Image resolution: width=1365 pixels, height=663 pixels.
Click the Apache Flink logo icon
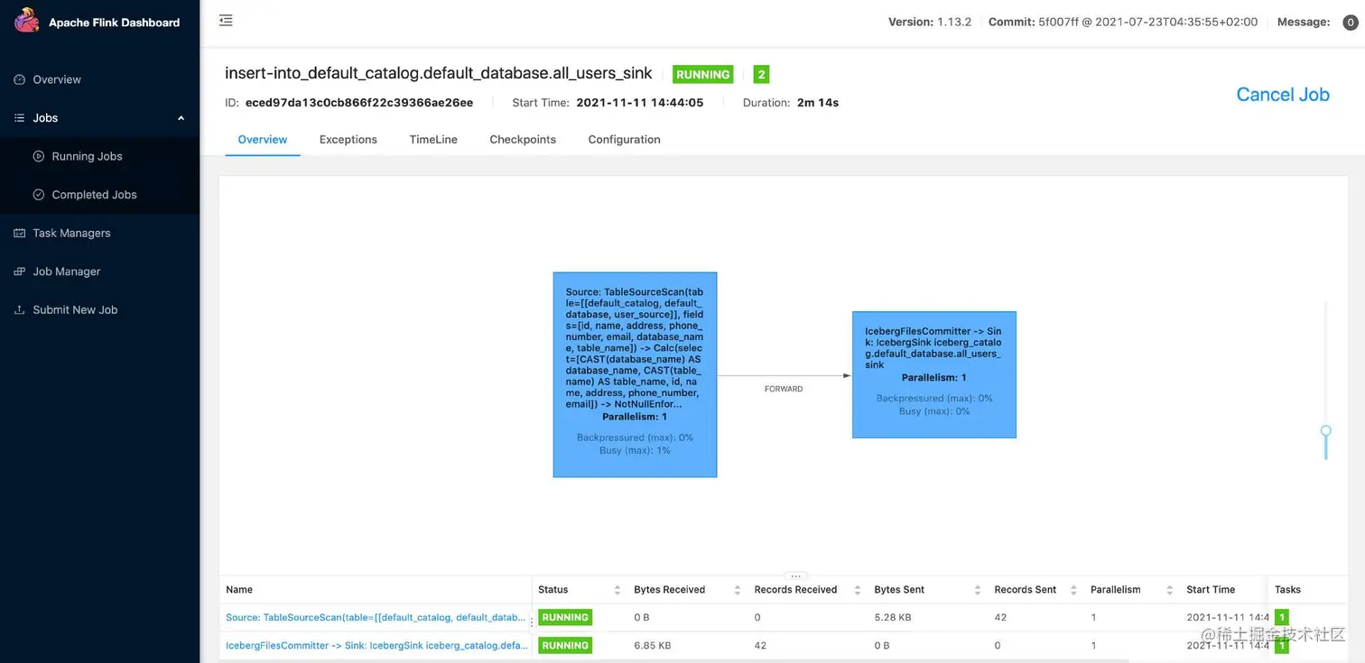pyautogui.click(x=25, y=20)
